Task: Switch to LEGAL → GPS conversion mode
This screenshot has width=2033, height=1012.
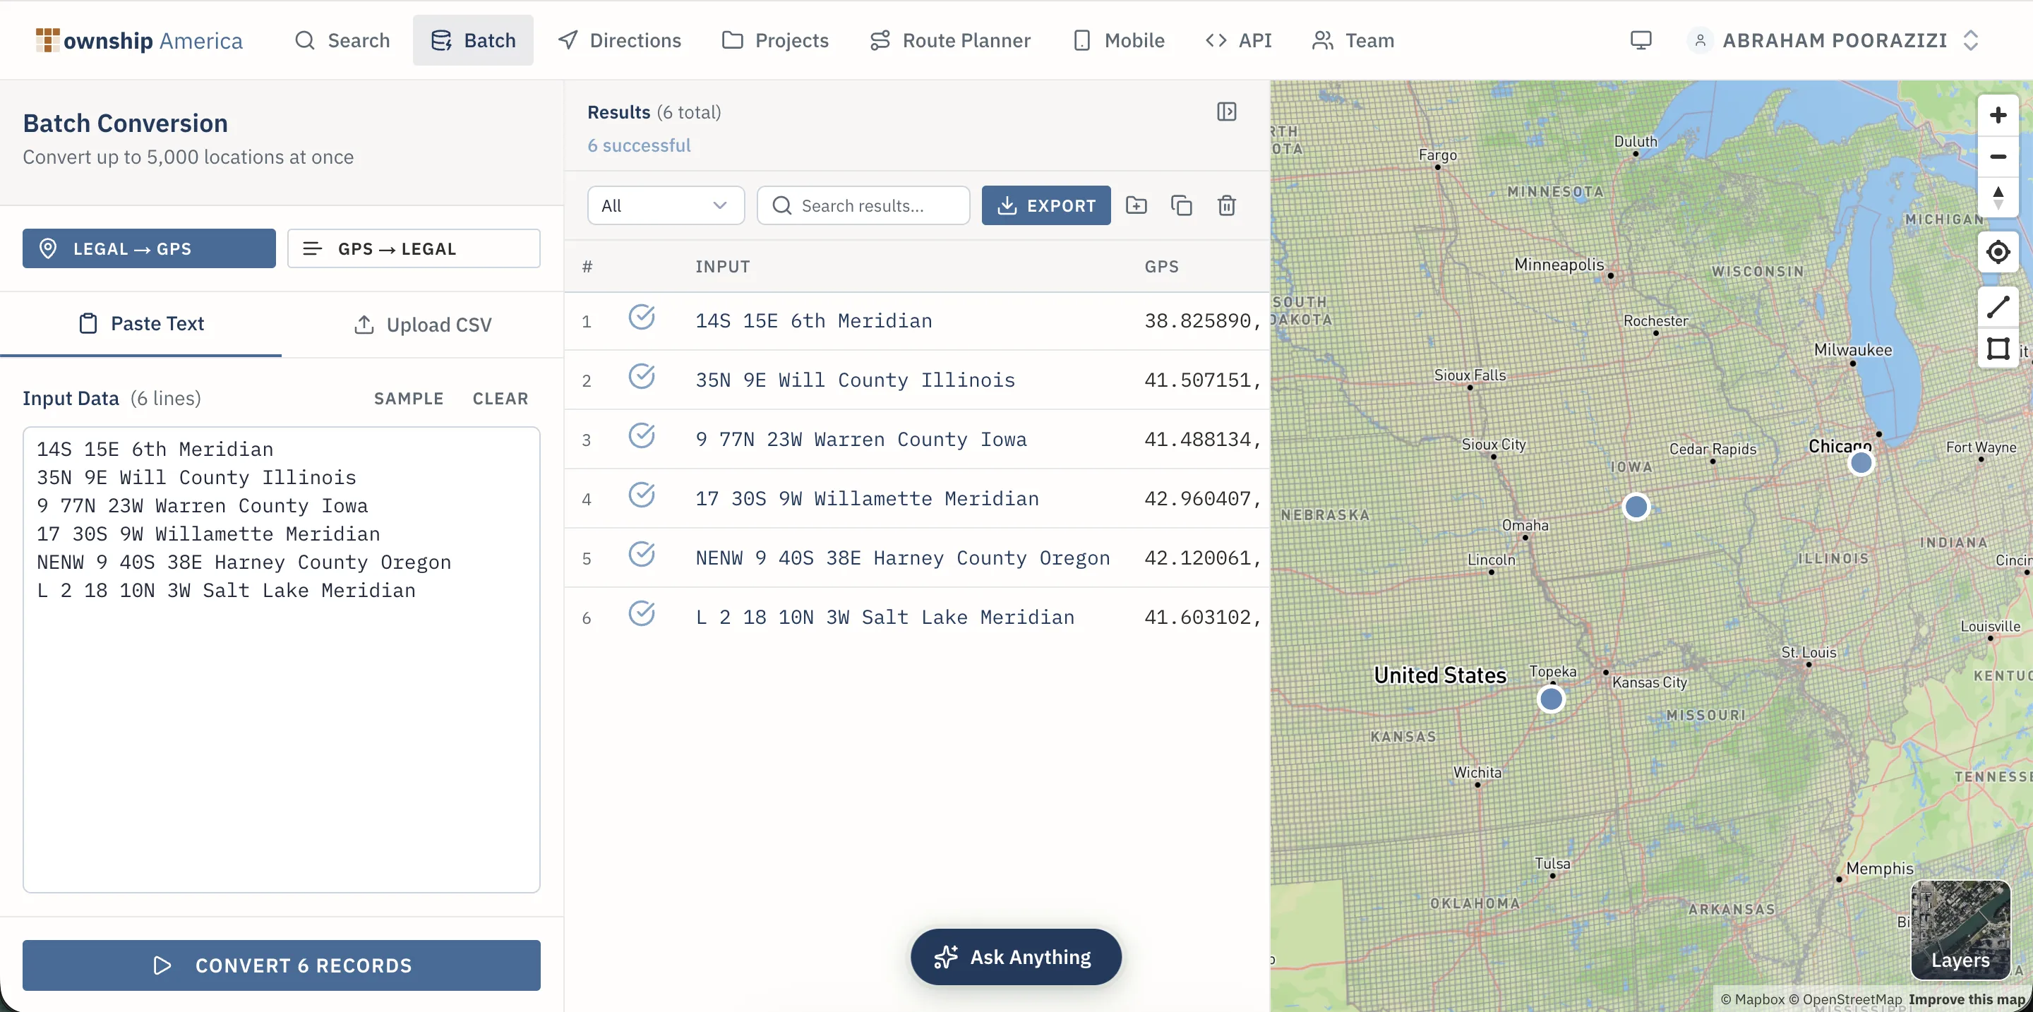Action: (x=149, y=249)
